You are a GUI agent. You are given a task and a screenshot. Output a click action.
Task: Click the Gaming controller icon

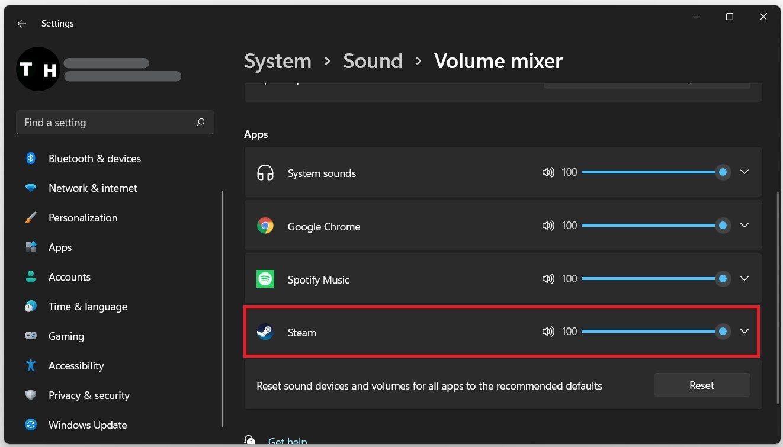point(31,336)
